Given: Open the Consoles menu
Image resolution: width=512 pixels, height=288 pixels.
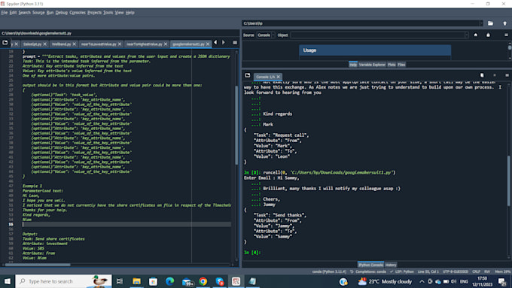Looking at the screenshot, I should tap(78, 13).
